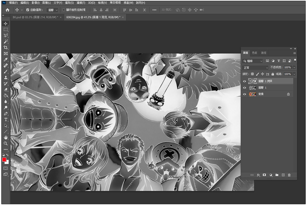Open the 正常 blend mode dropdown
Screen dimensions: 307x205
[255, 68]
